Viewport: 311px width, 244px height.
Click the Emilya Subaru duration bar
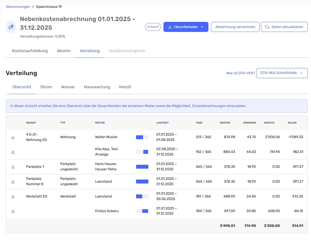(x=142, y=211)
